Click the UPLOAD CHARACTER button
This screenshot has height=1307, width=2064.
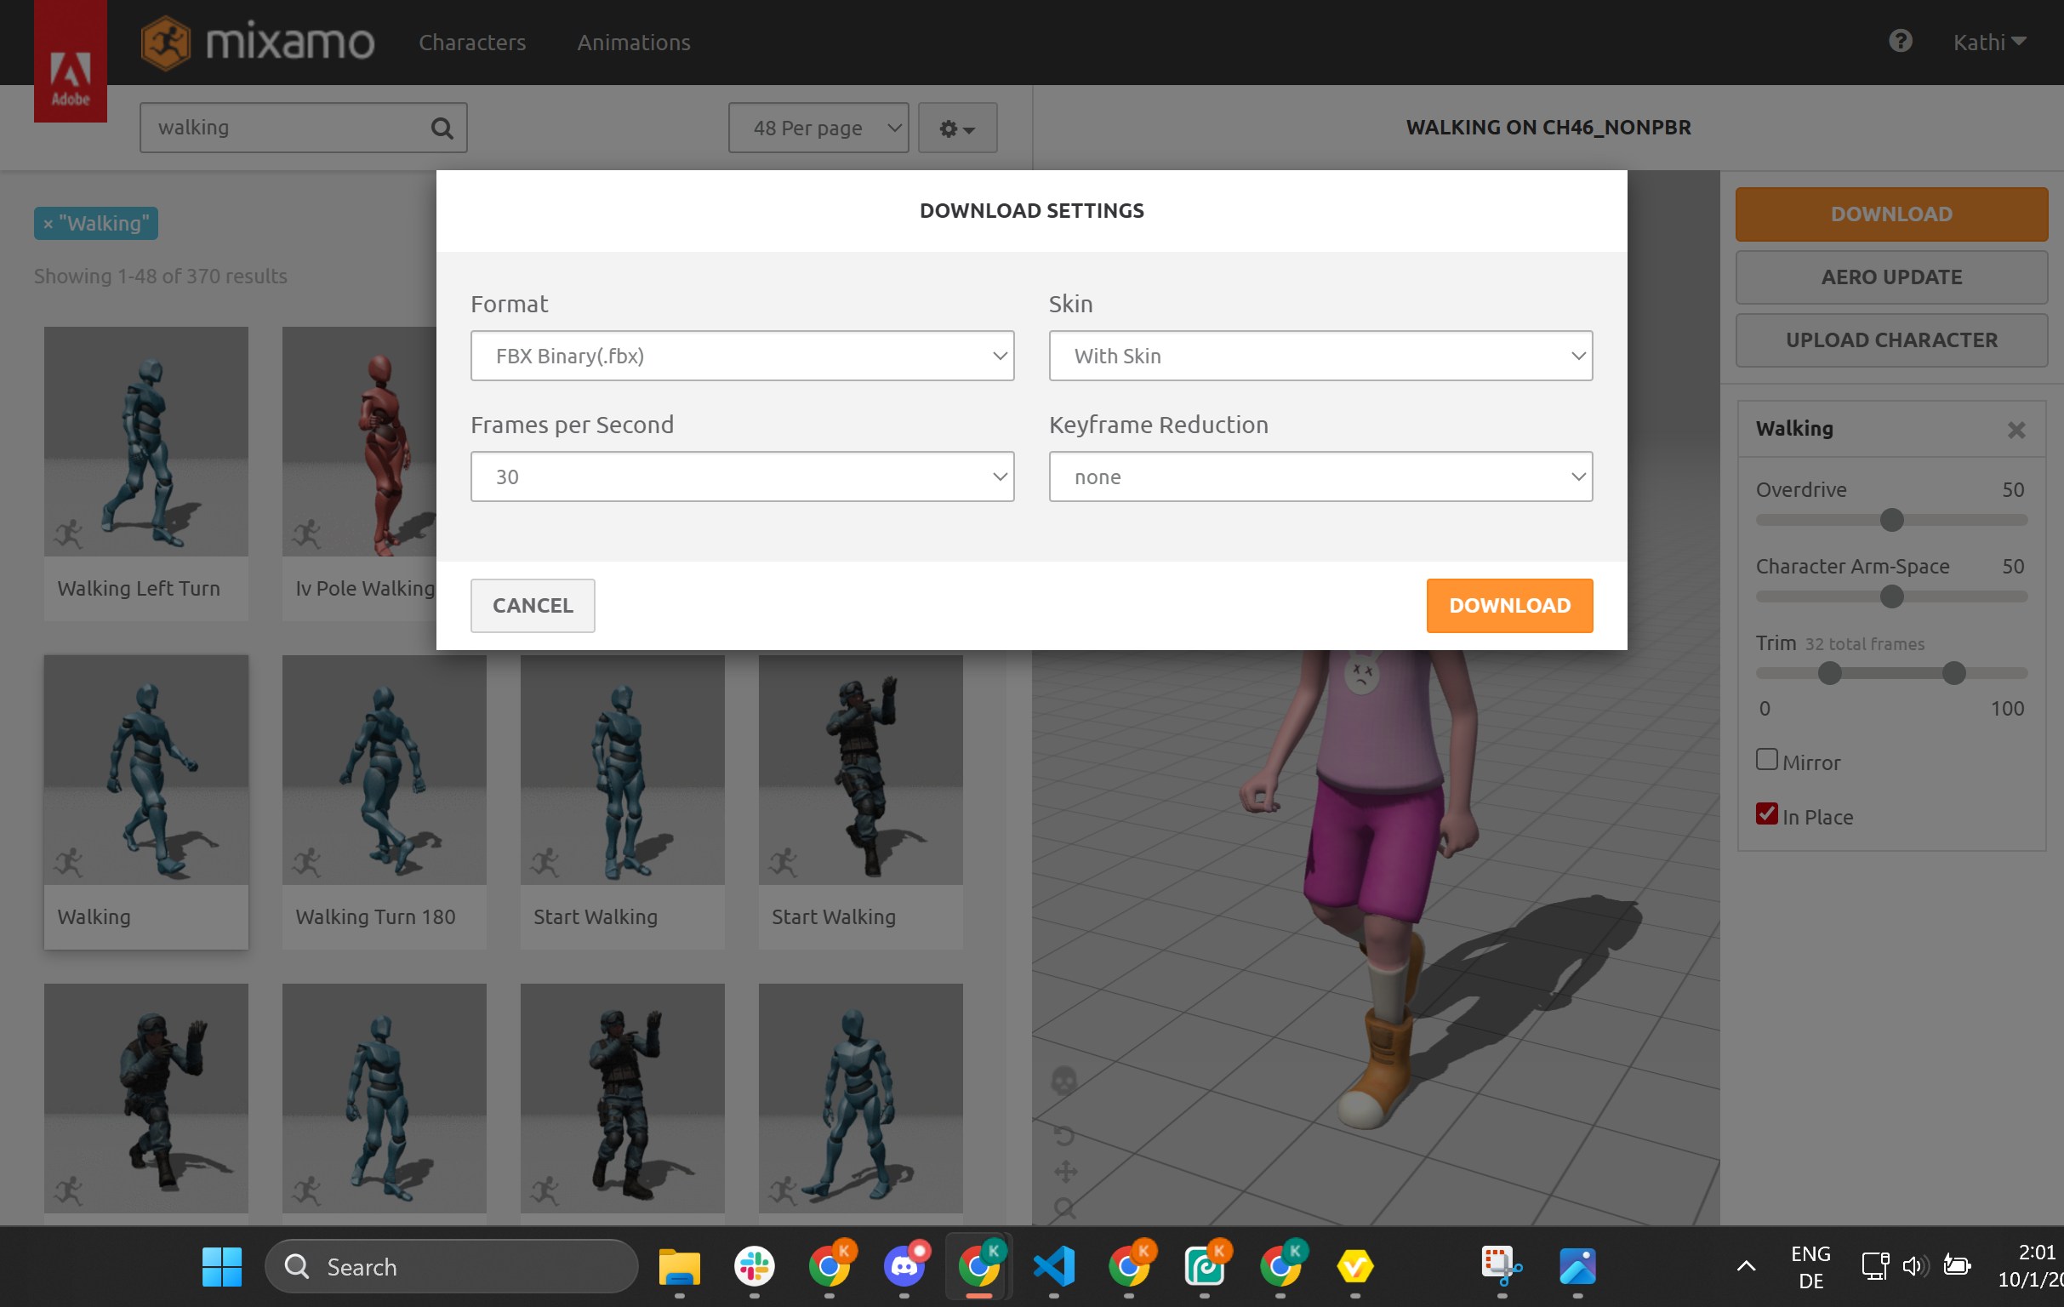[1890, 340]
